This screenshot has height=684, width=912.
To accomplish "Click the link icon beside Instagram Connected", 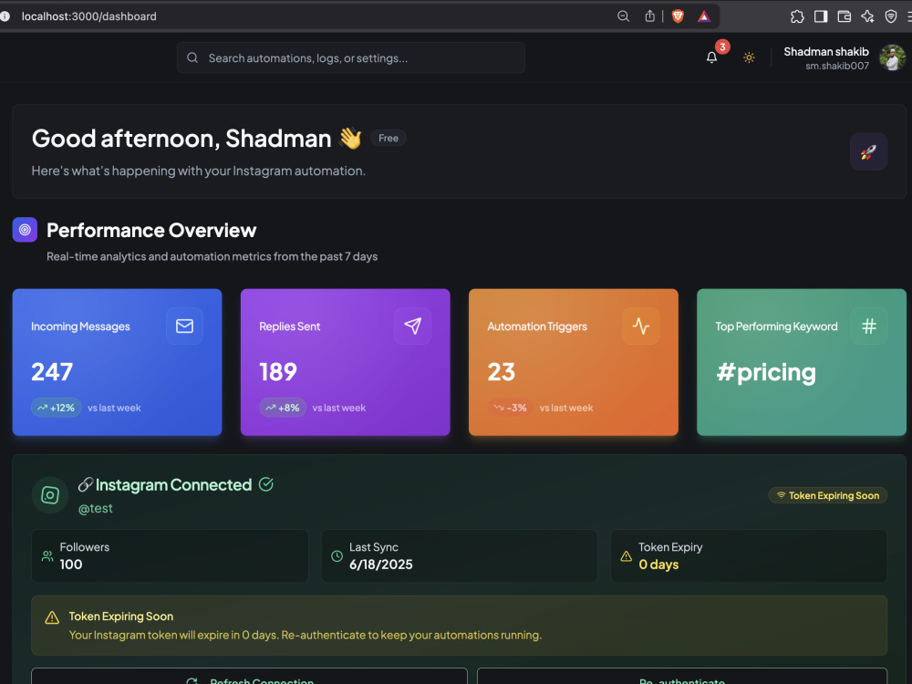I will click(86, 484).
